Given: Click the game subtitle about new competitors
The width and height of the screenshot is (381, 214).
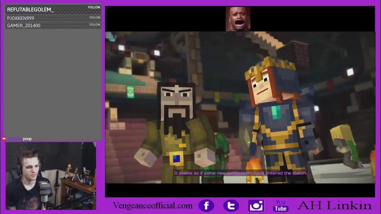Looking at the screenshot, I should pos(240,173).
